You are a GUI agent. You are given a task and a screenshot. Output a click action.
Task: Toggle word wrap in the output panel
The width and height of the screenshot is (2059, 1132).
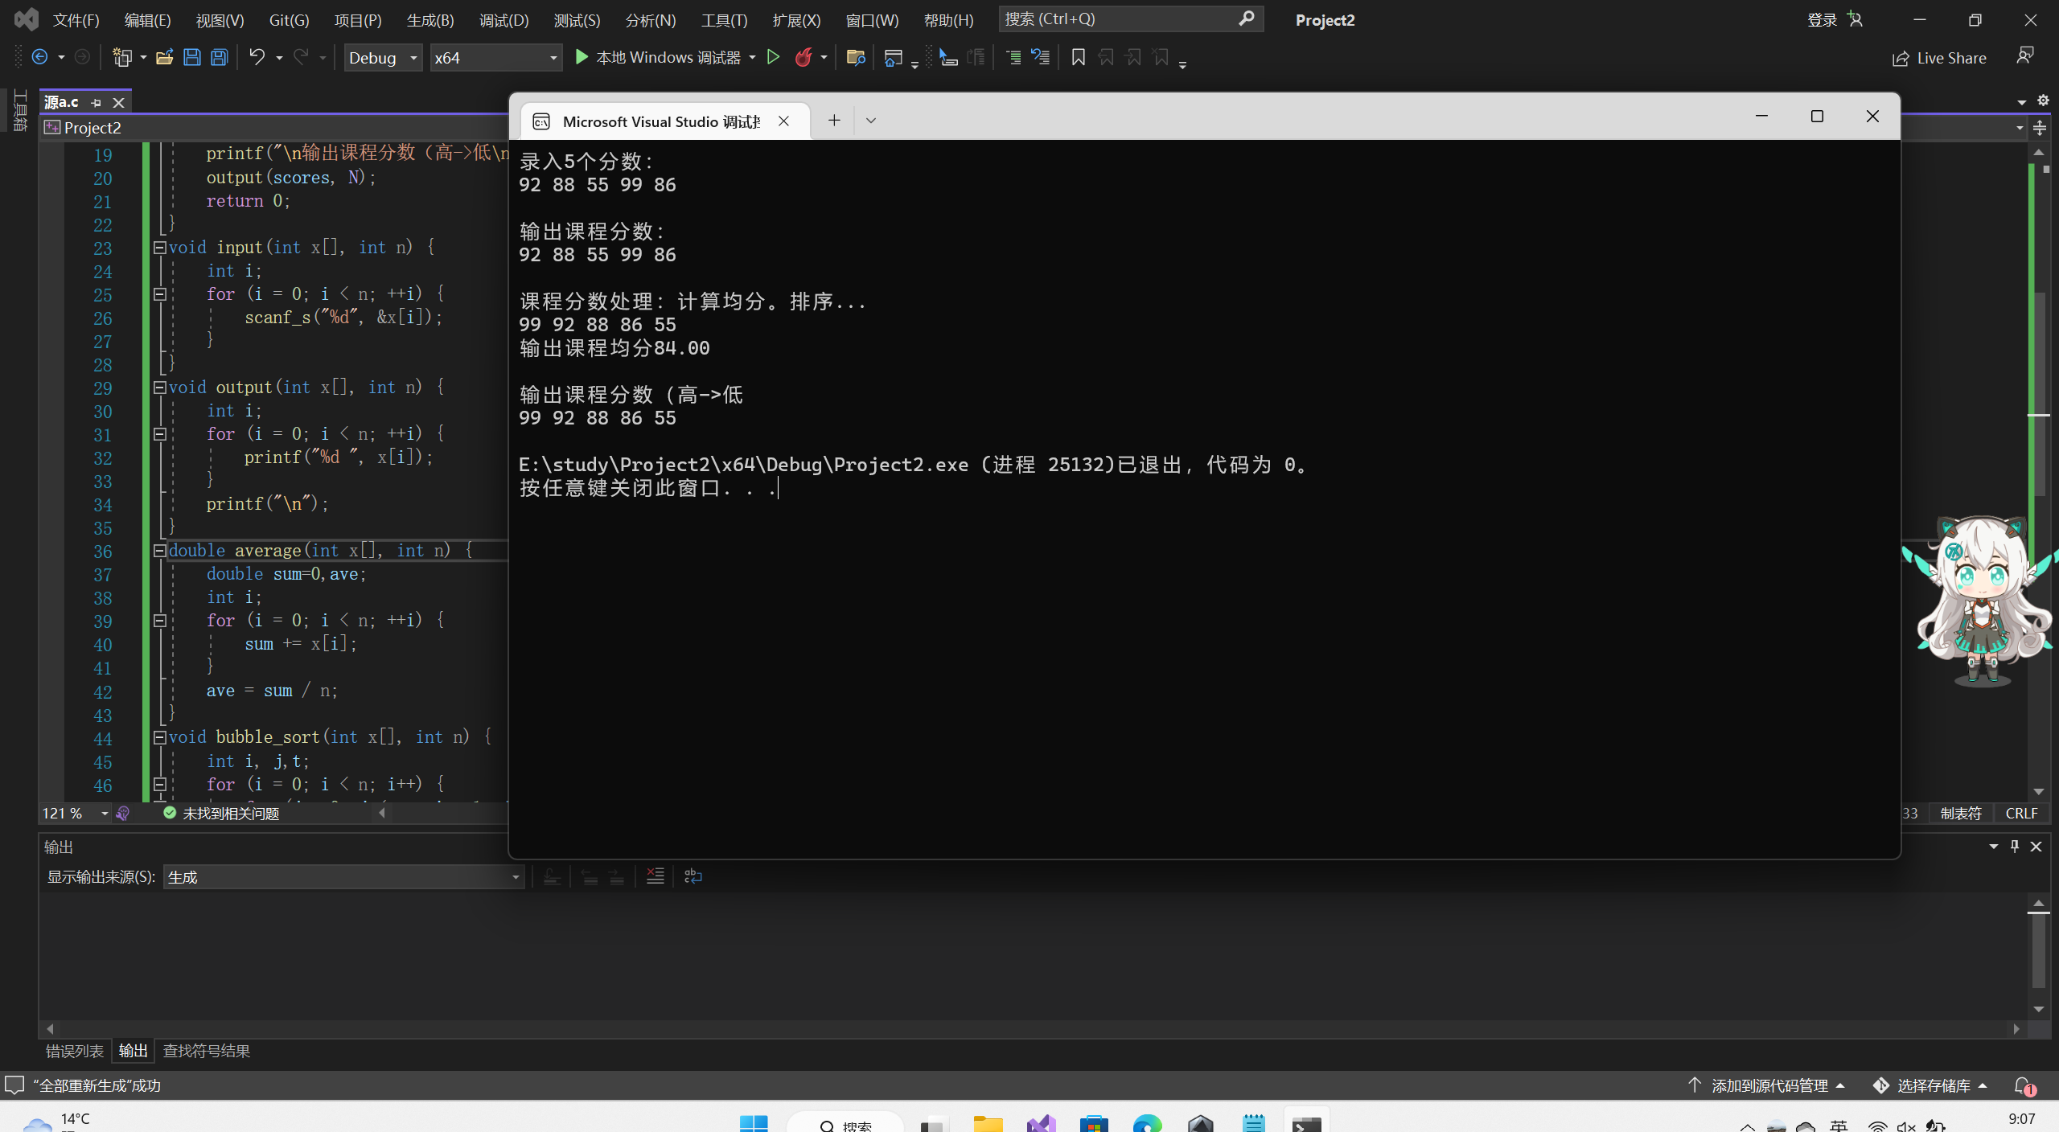692,876
